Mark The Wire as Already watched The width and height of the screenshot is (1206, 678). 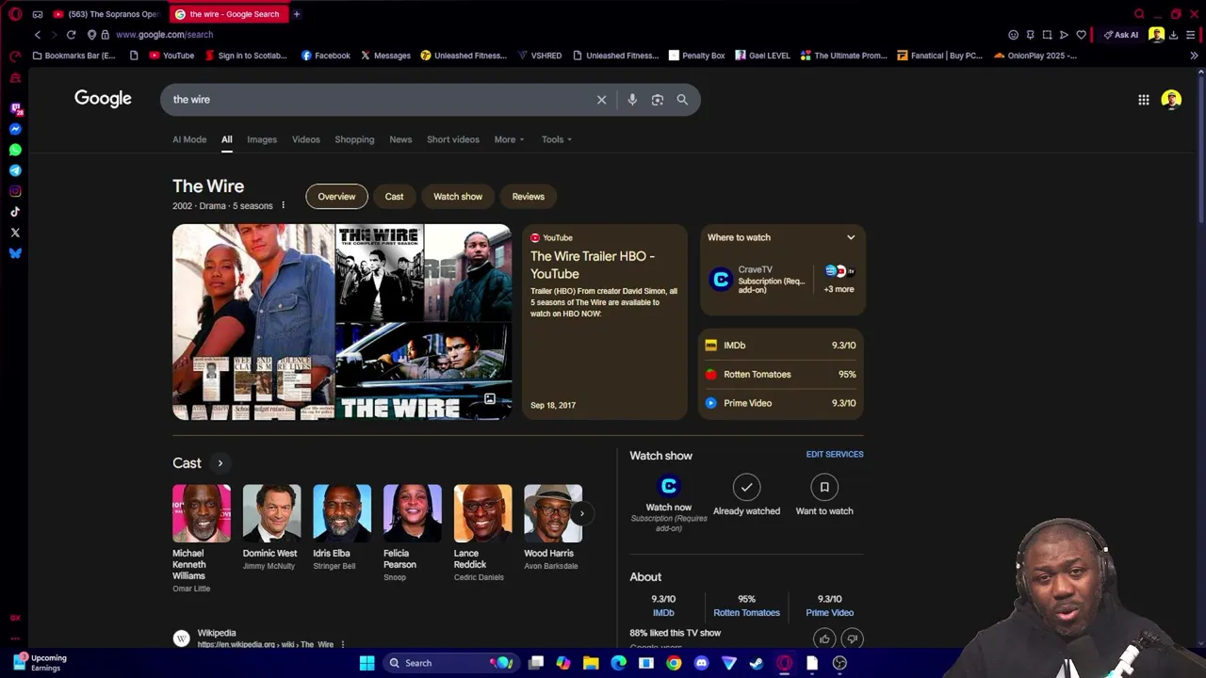click(746, 495)
